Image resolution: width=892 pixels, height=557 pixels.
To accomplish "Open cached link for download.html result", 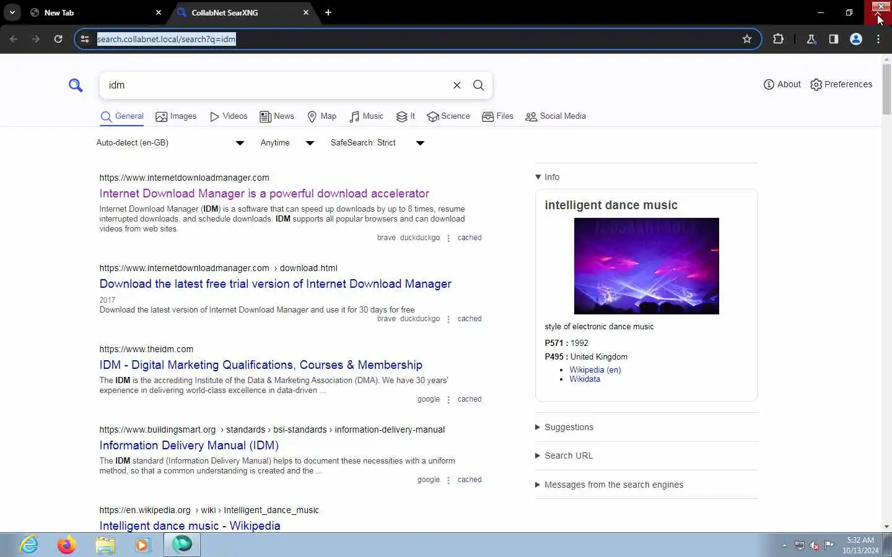I will 470,319.
